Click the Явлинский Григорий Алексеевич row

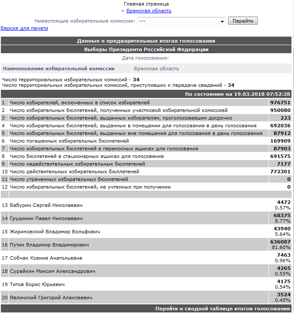(x=146, y=298)
